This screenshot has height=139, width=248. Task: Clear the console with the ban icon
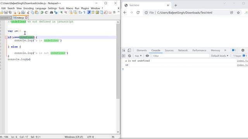[x=129, y=56]
